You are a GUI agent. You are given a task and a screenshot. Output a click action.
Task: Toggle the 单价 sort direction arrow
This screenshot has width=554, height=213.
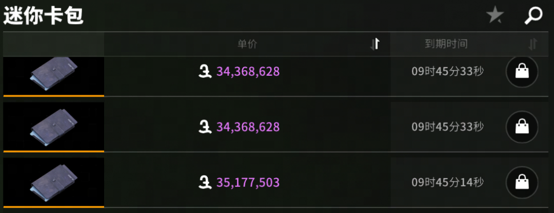(375, 44)
